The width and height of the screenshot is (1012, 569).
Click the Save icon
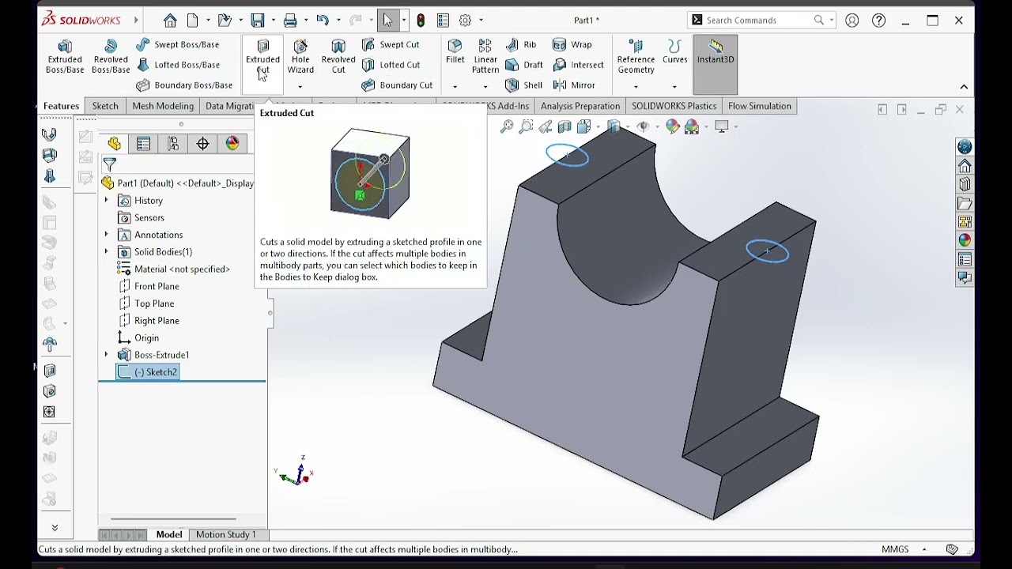click(258, 21)
